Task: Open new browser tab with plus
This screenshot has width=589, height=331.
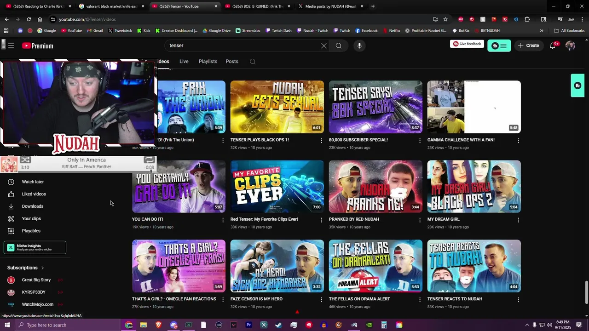Action: click(373, 6)
